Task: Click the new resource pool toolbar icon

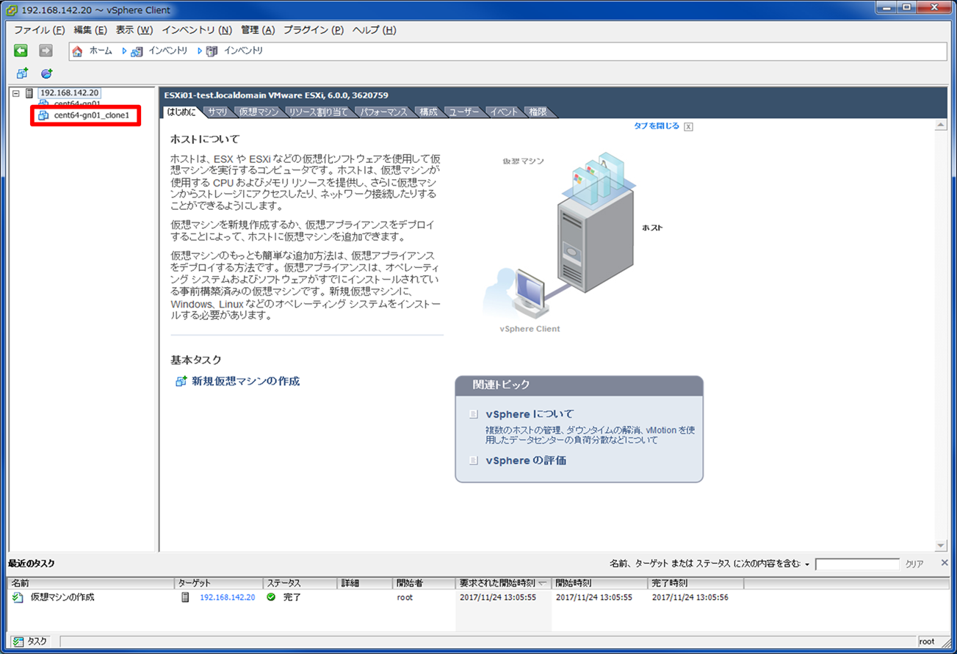Action: pos(46,73)
